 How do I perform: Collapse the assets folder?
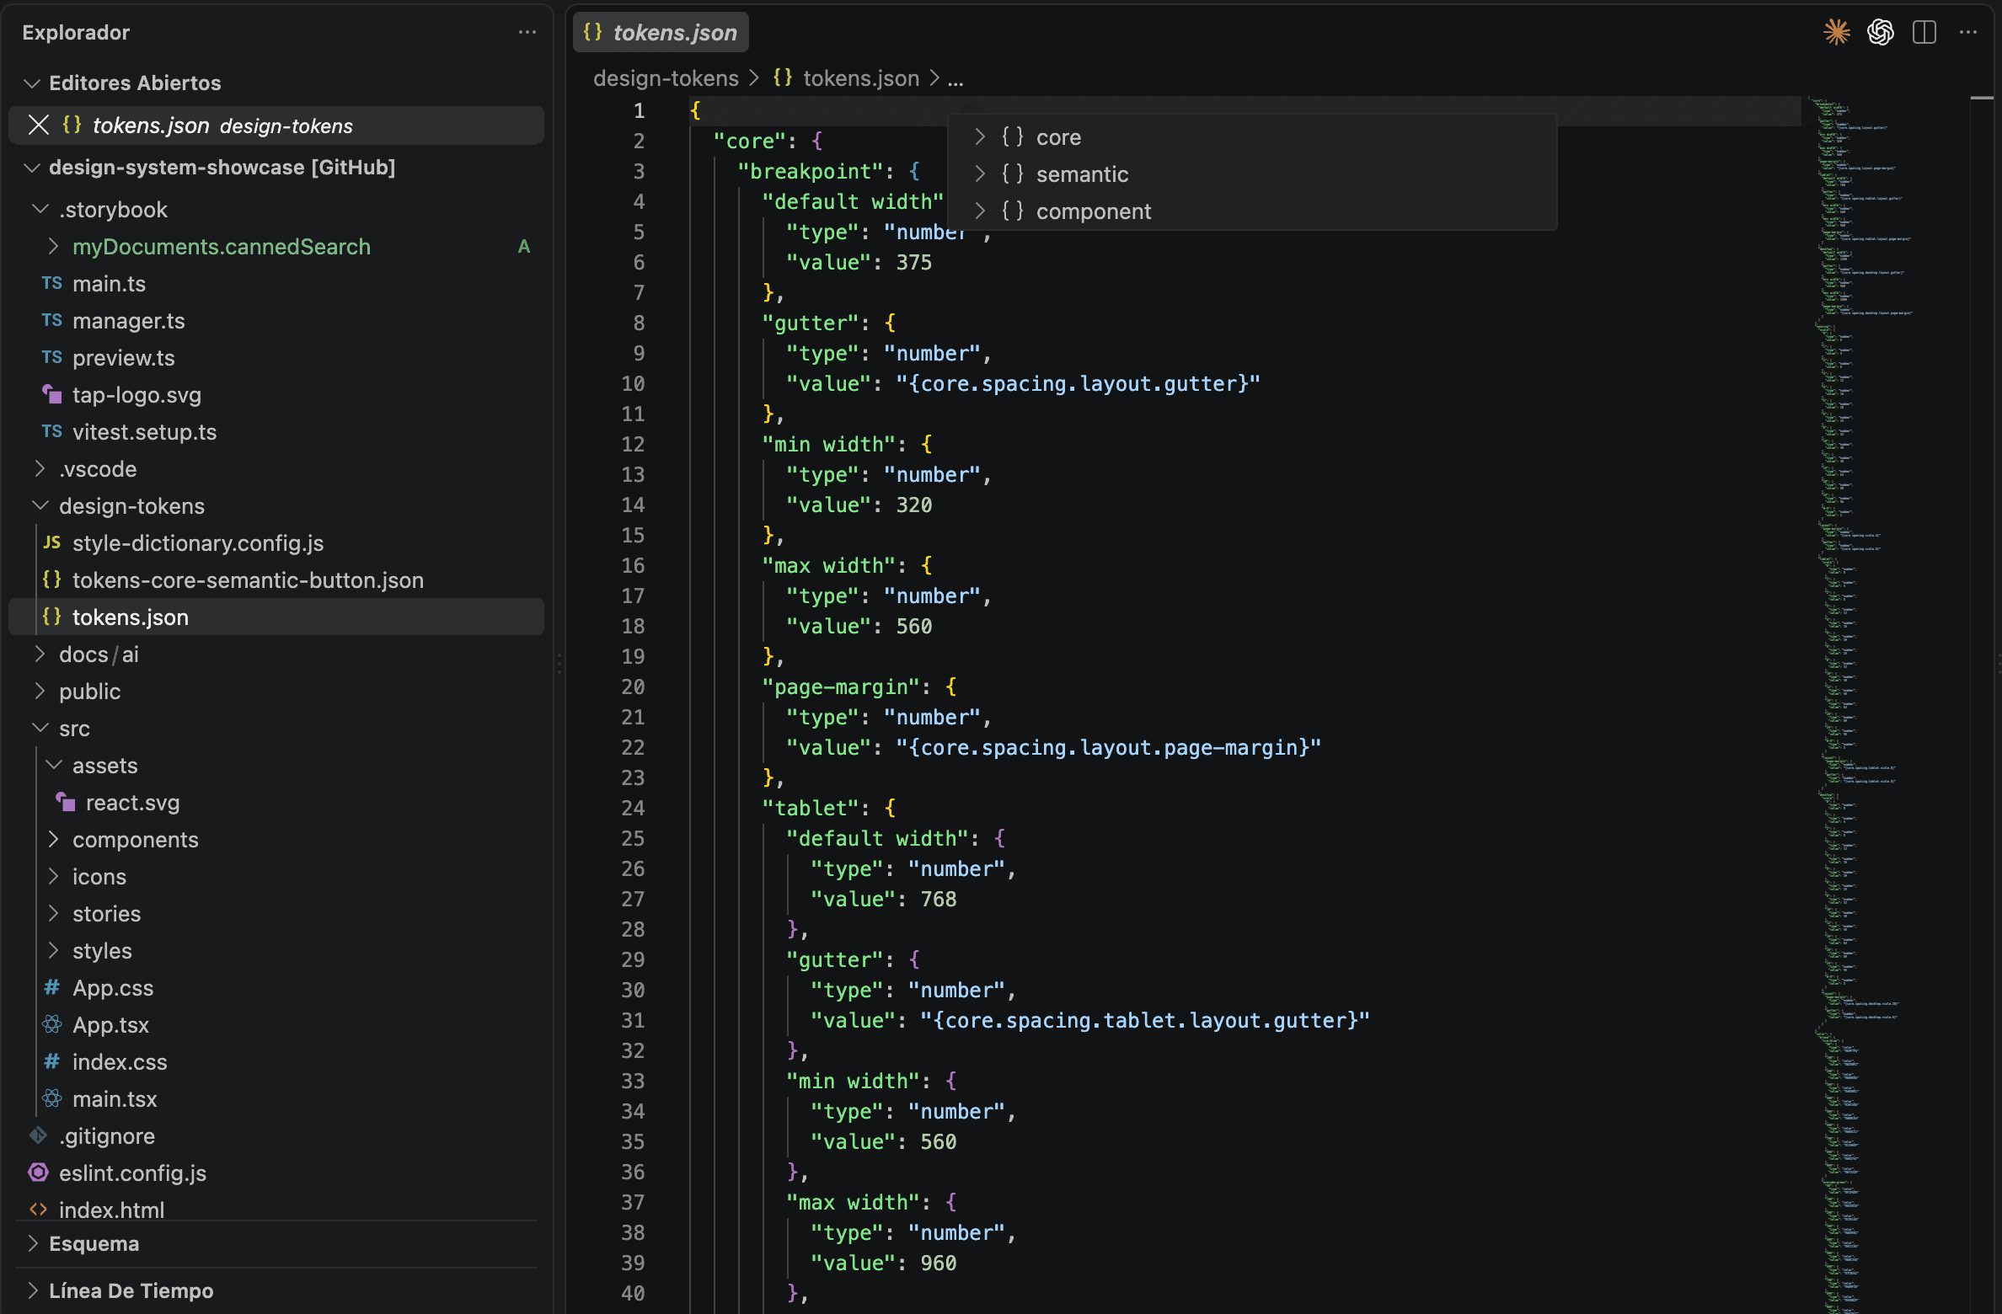click(53, 765)
